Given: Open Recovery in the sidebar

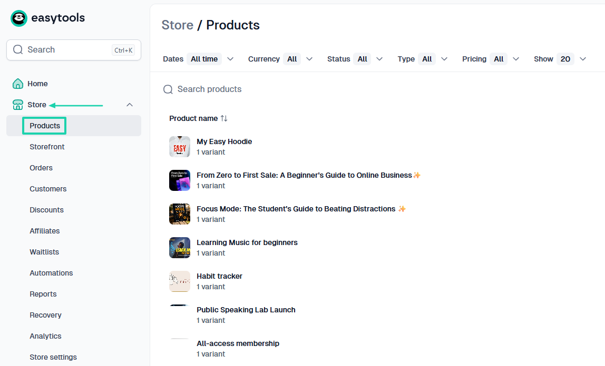Looking at the screenshot, I should point(45,315).
